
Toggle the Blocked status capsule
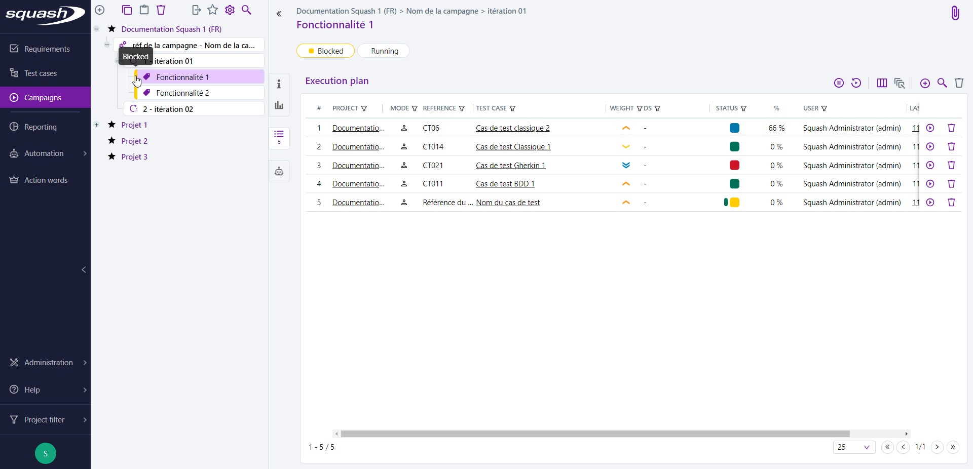tap(325, 51)
